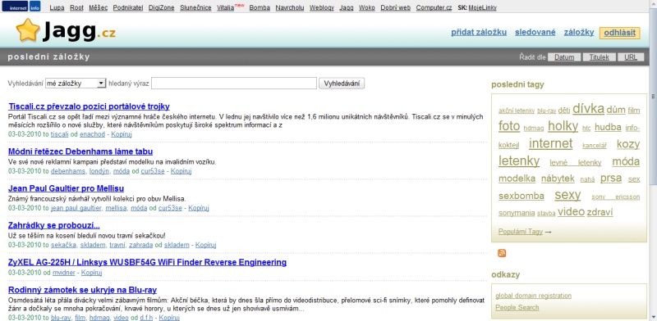
Task: Select the 'internet' tag in tag cloud
Action: coord(550,143)
